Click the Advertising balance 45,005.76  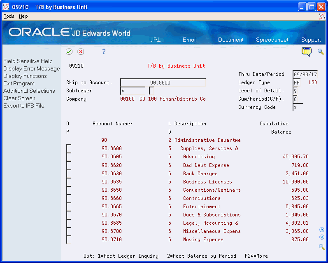[295, 157]
